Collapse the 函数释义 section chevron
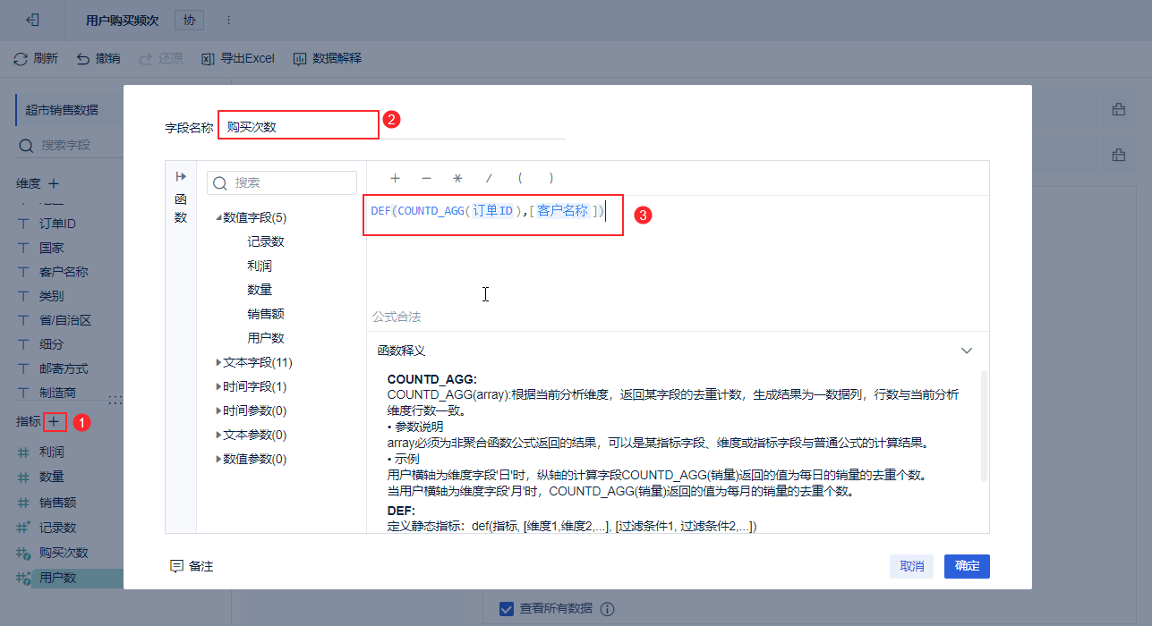Viewport: 1152px width, 626px height. [967, 351]
